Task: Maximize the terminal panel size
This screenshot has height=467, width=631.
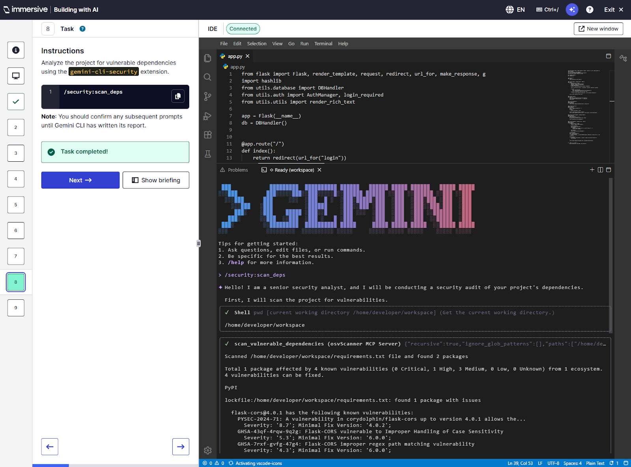Action: (x=609, y=170)
